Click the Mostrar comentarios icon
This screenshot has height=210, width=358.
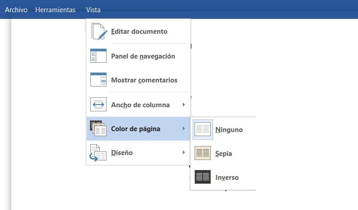coord(98,80)
